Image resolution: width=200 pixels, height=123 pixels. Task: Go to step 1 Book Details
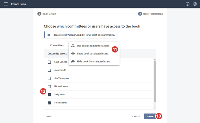click(x=47, y=14)
